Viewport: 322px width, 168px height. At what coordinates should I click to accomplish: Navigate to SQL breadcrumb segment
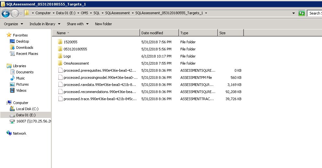97,13
